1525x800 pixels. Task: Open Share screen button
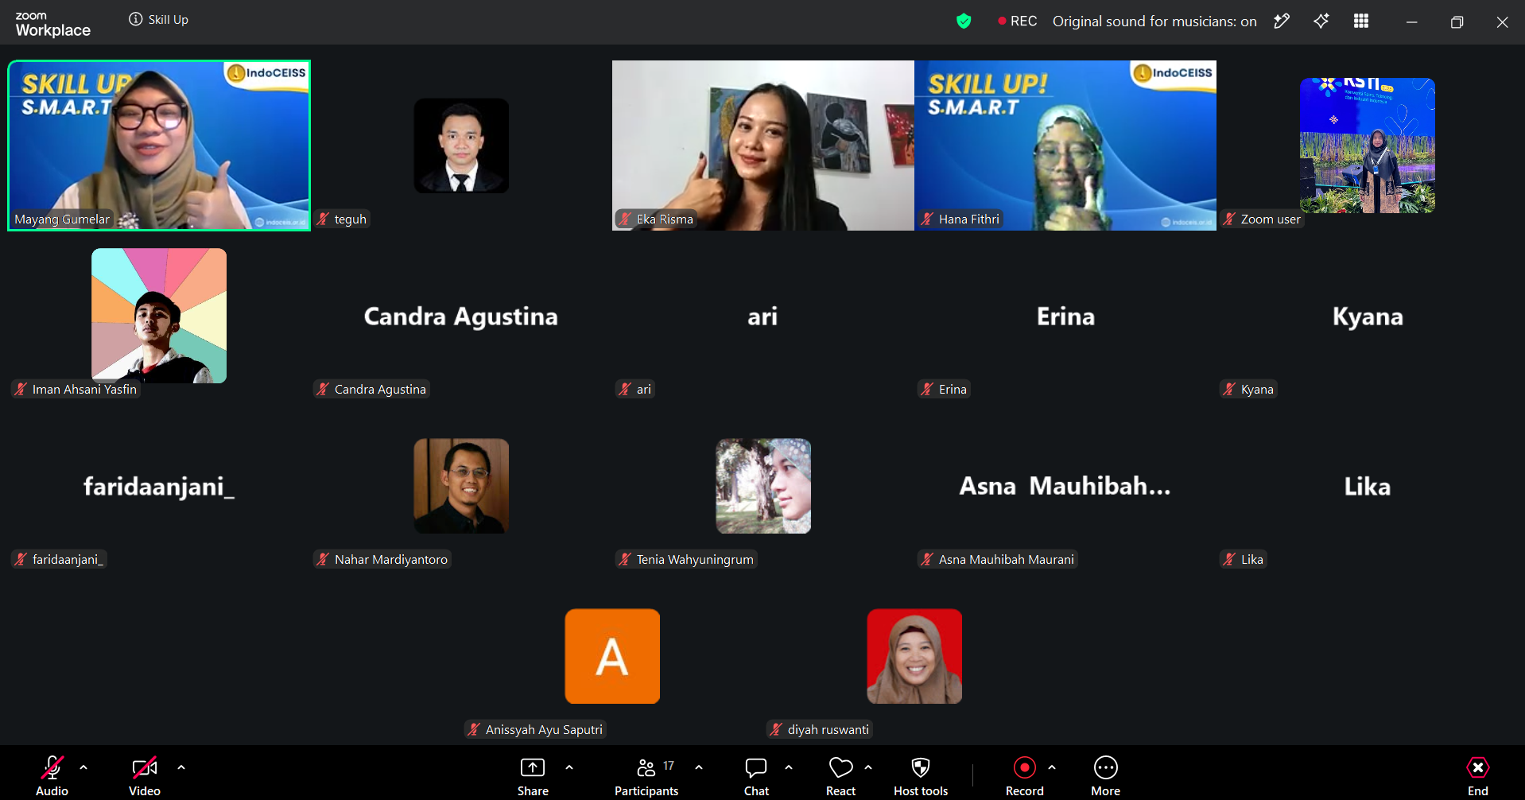(x=533, y=775)
